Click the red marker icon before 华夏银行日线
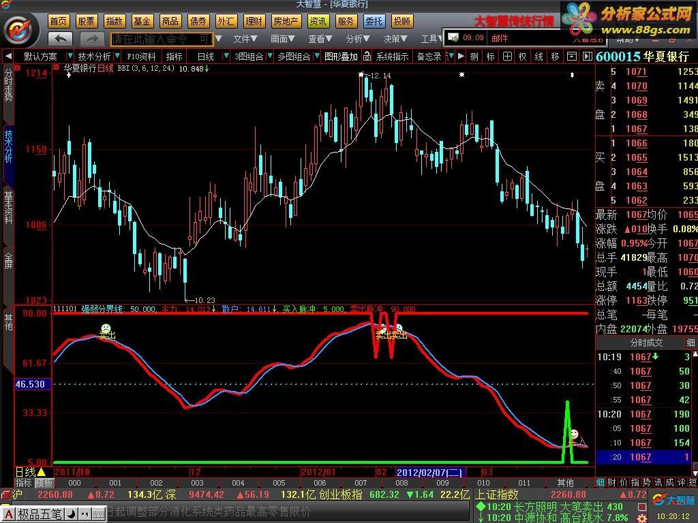 pos(56,68)
